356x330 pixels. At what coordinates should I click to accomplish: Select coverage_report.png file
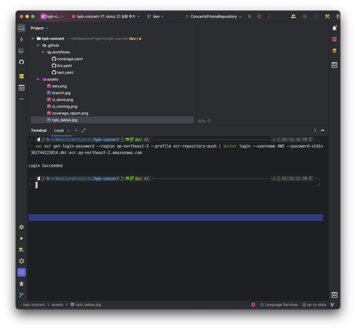point(68,113)
